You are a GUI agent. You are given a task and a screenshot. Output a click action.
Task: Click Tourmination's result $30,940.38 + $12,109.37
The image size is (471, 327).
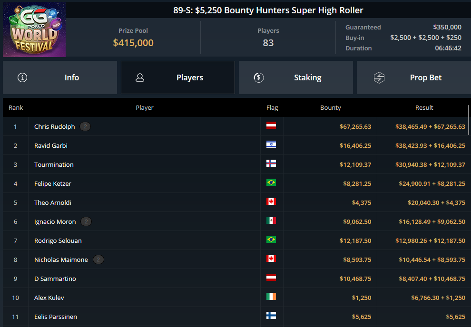(x=430, y=165)
